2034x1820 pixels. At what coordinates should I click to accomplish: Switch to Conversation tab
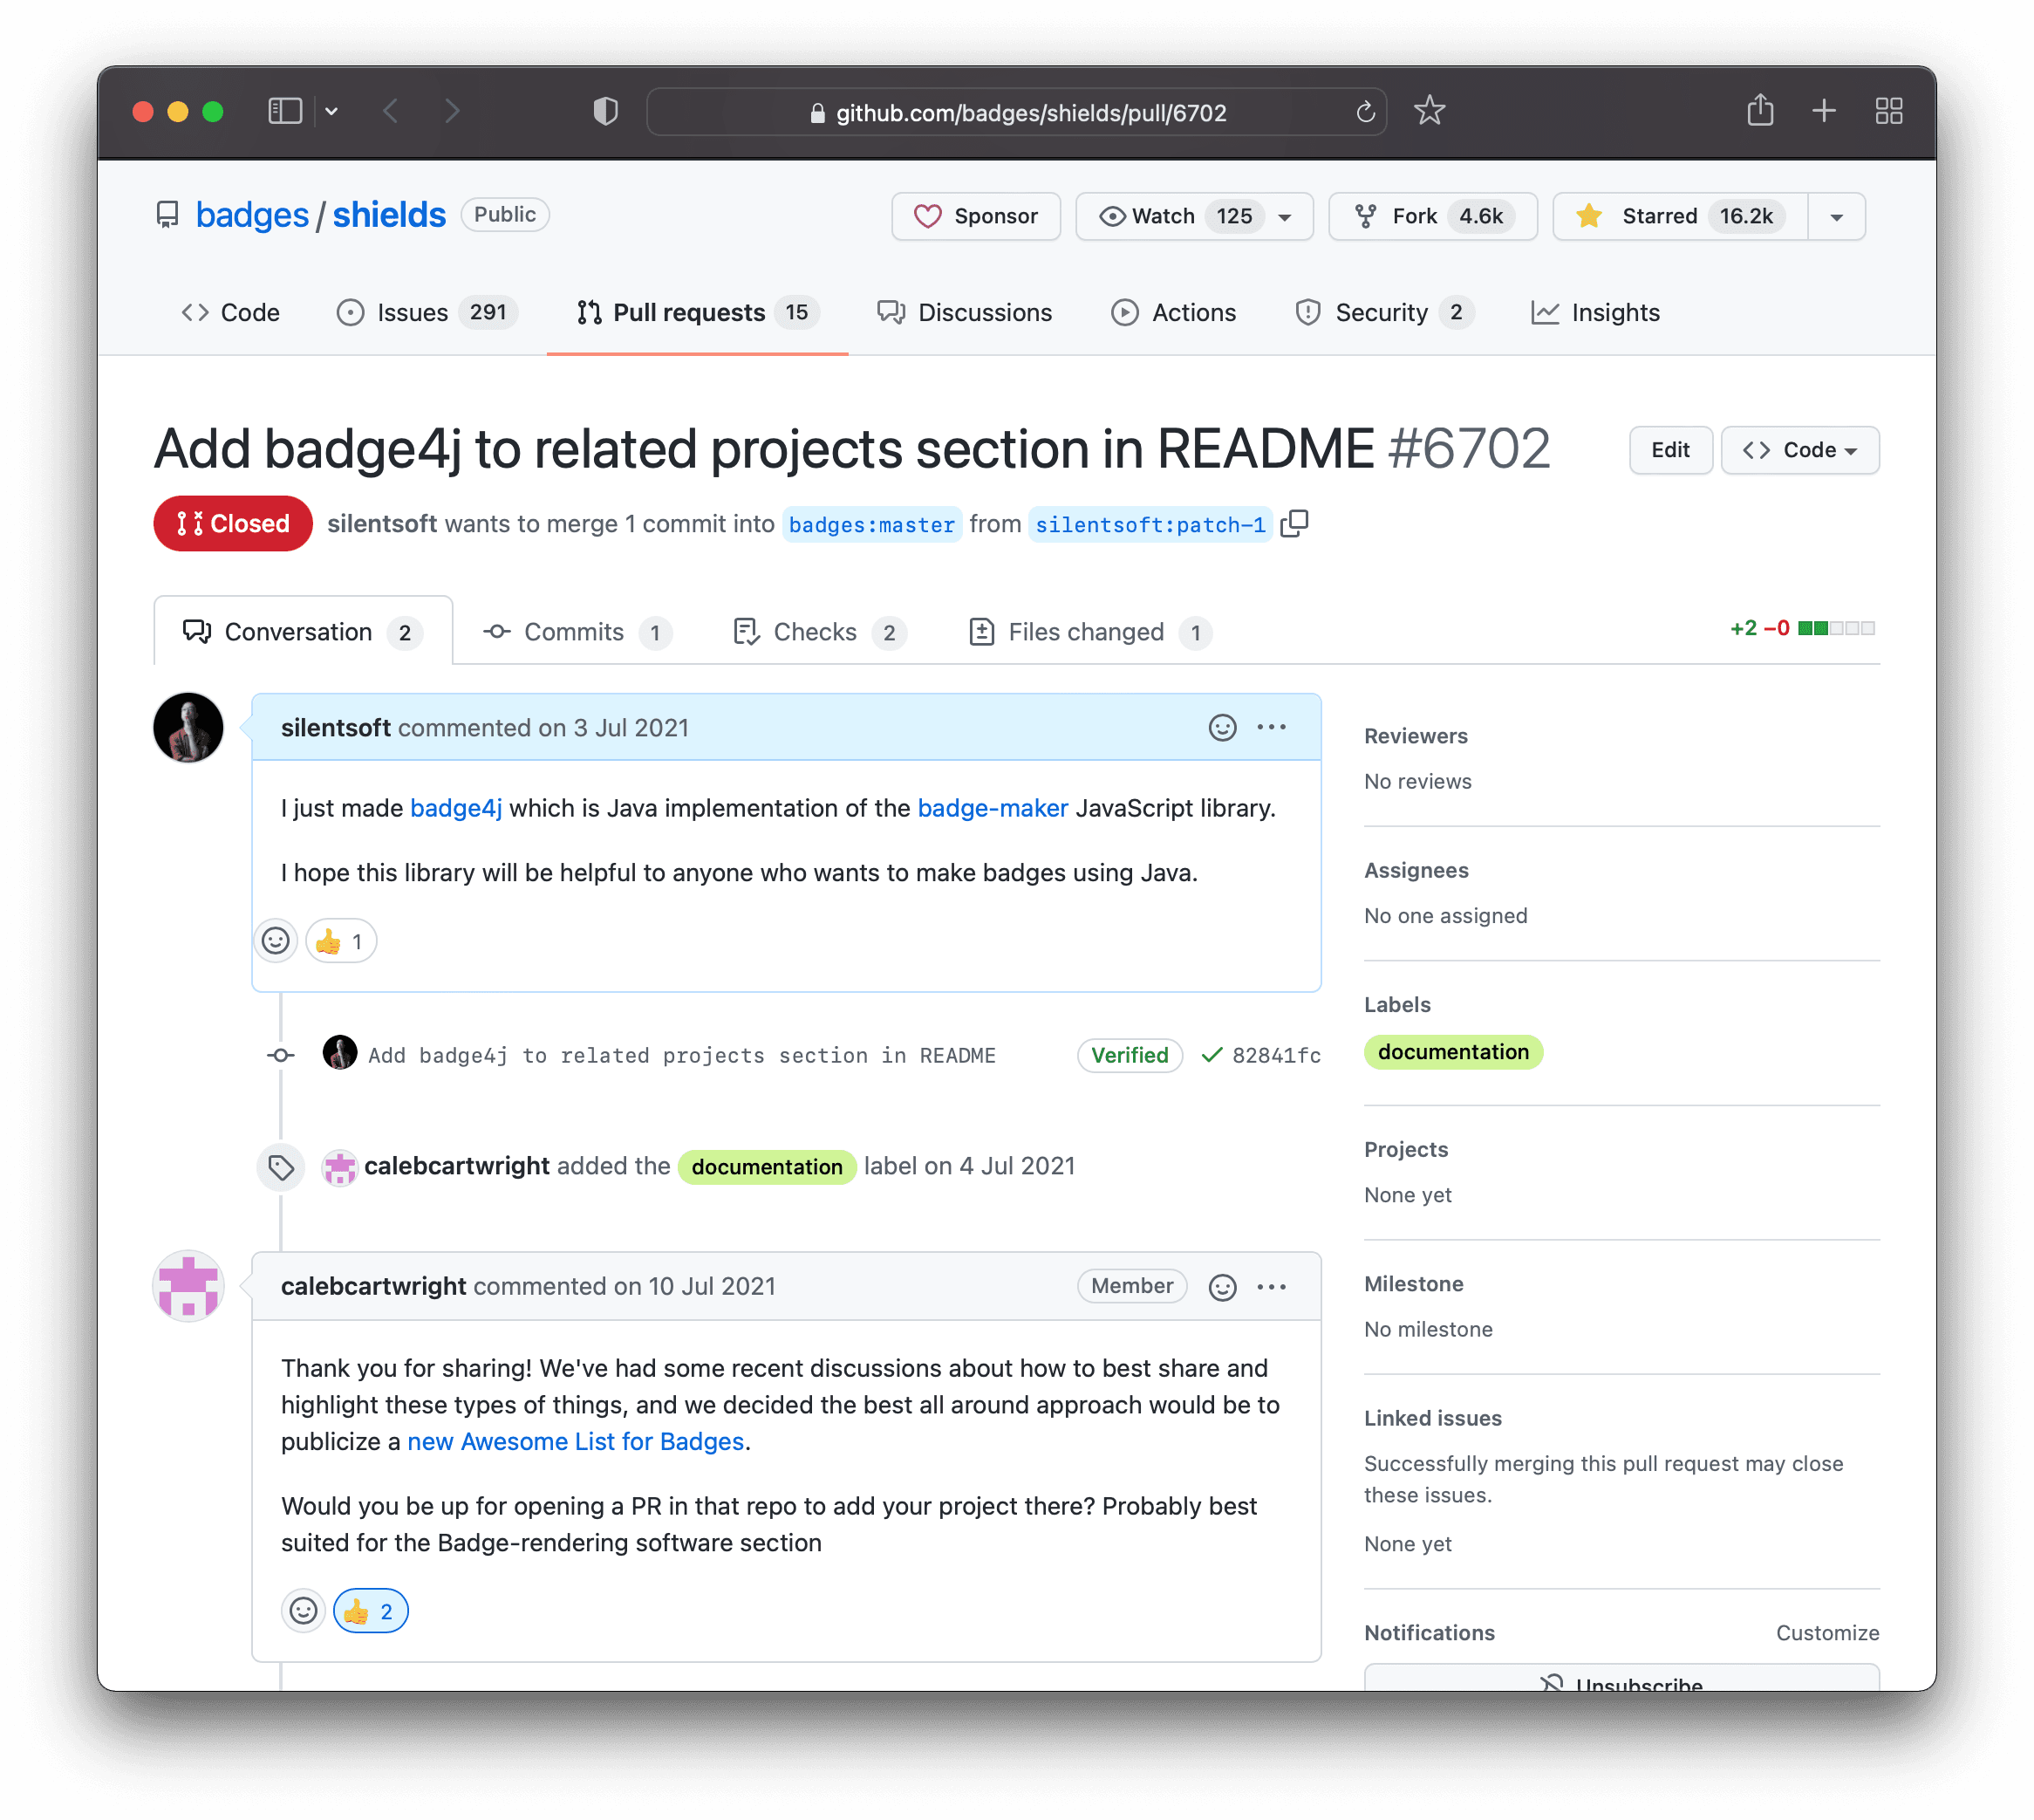pos(303,632)
